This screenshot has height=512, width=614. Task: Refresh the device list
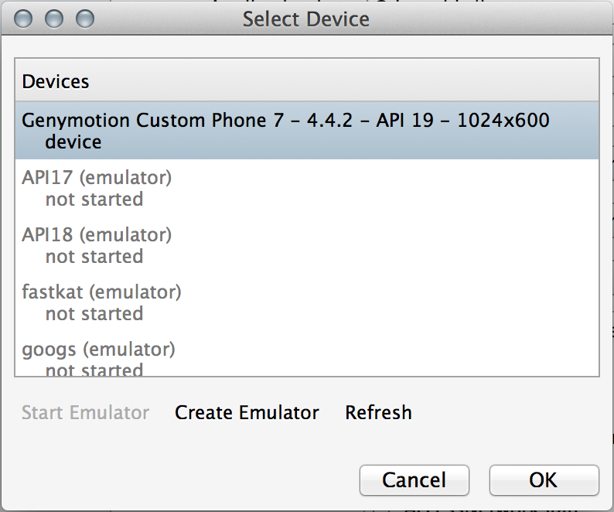pos(378,412)
